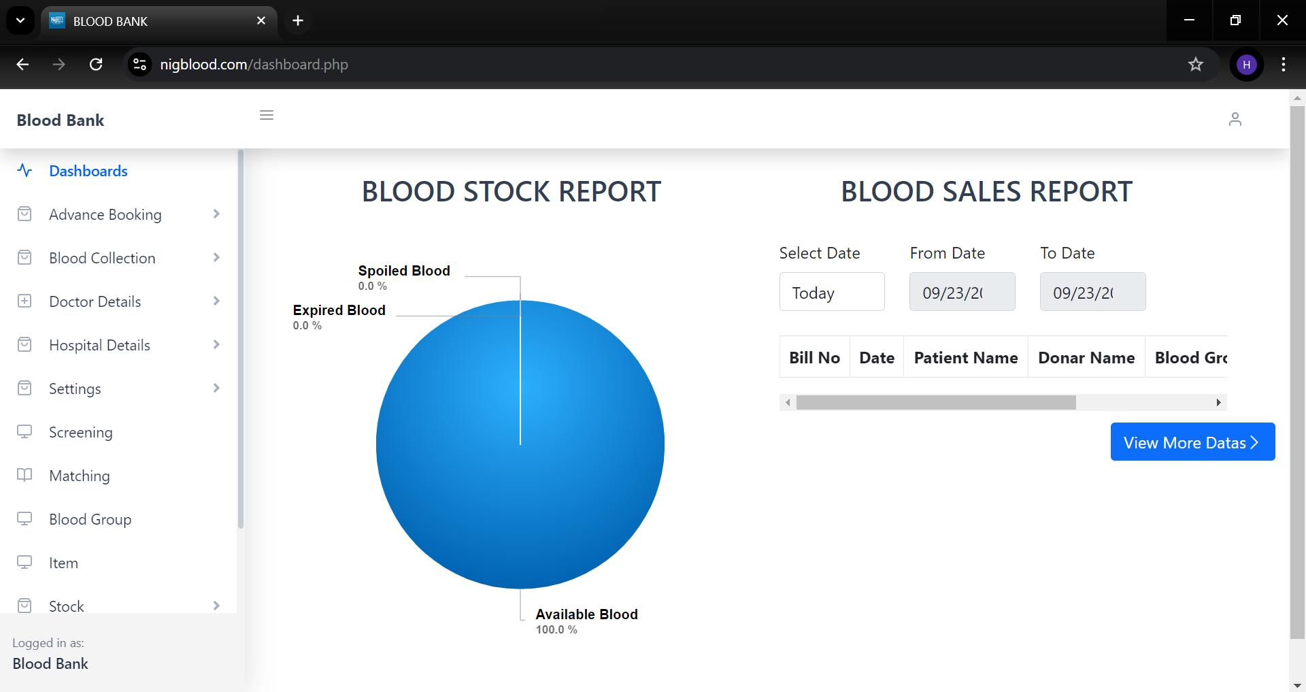Screen dimensions: 1306x692
Task: Click the Date column header
Action: point(877,357)
